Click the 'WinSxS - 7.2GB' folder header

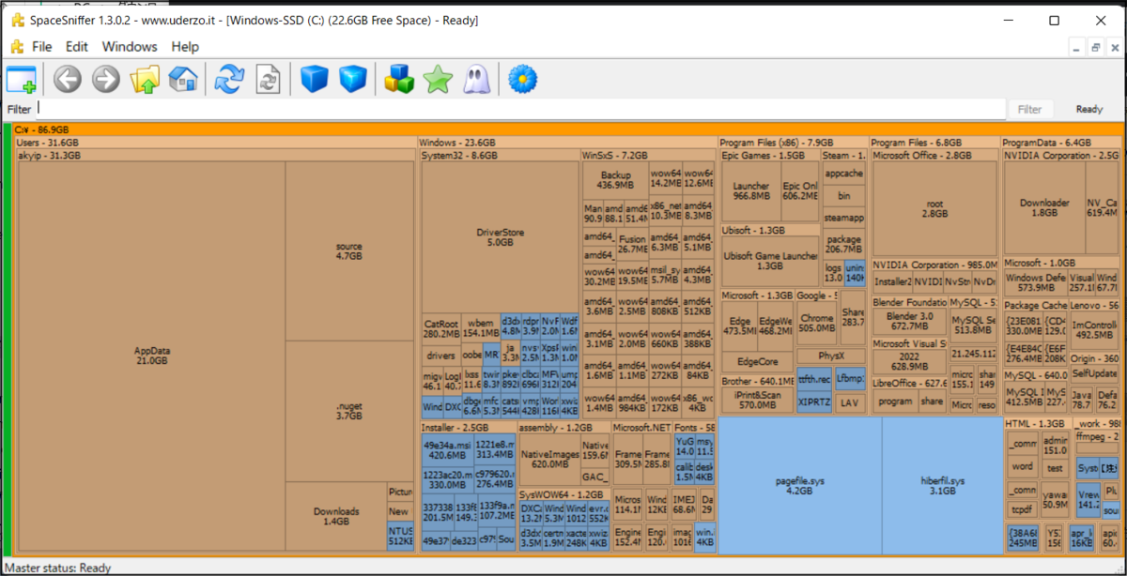(x=648, y=155)
